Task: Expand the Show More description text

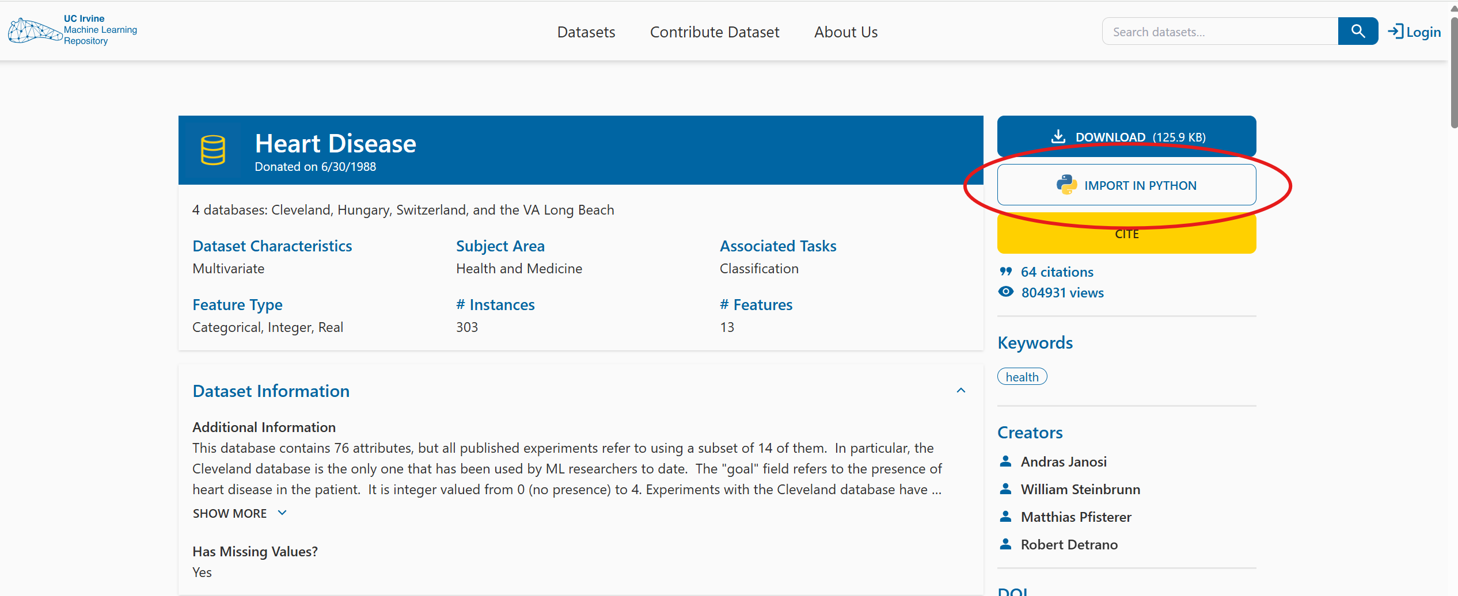Action: [x=239, y=513]
